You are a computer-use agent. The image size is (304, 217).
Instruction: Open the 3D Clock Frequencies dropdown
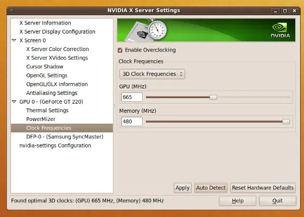point(152,74)
